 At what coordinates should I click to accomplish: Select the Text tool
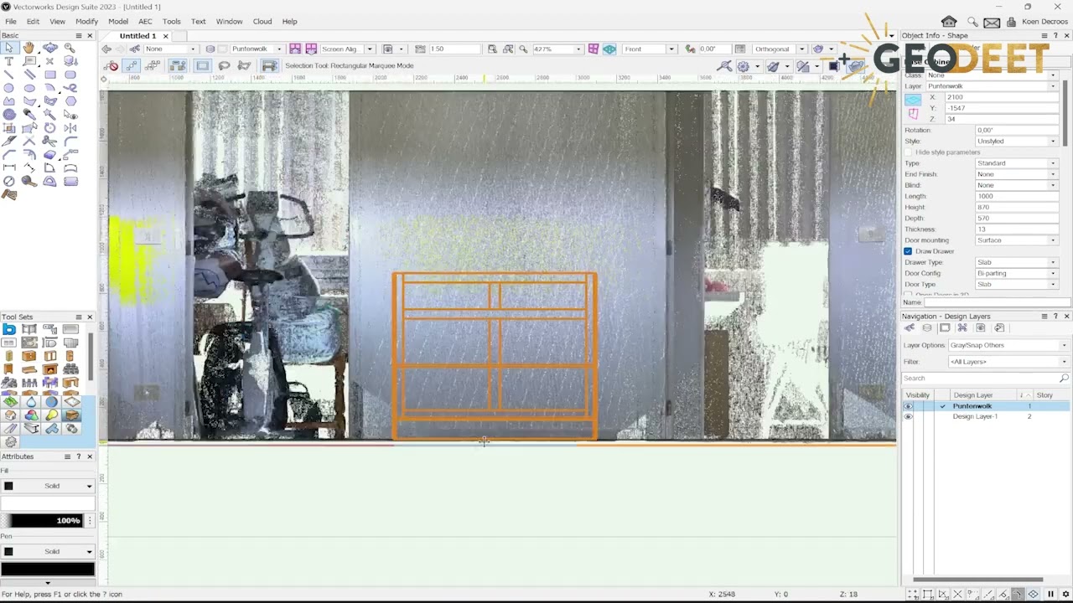click(9, 61)
